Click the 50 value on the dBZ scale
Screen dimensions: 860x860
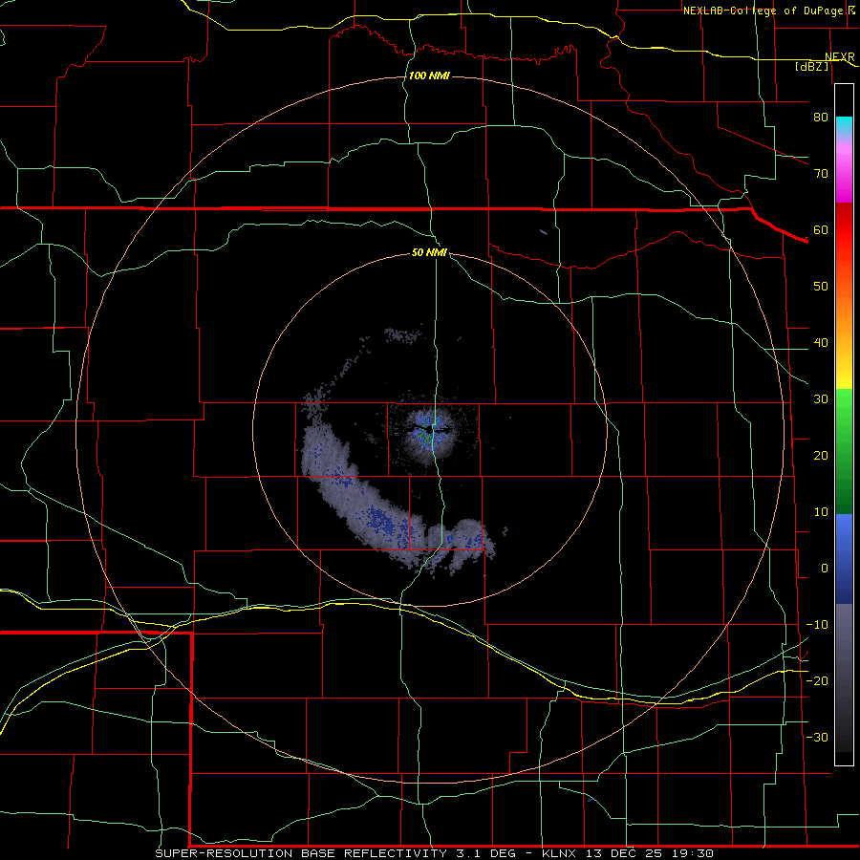click(x=821, y=287)
